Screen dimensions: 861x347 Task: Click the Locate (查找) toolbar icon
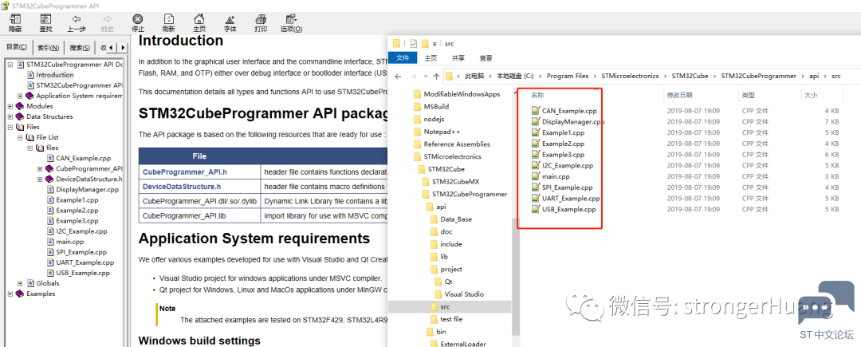pyautogui.click(x=45, y=23)
